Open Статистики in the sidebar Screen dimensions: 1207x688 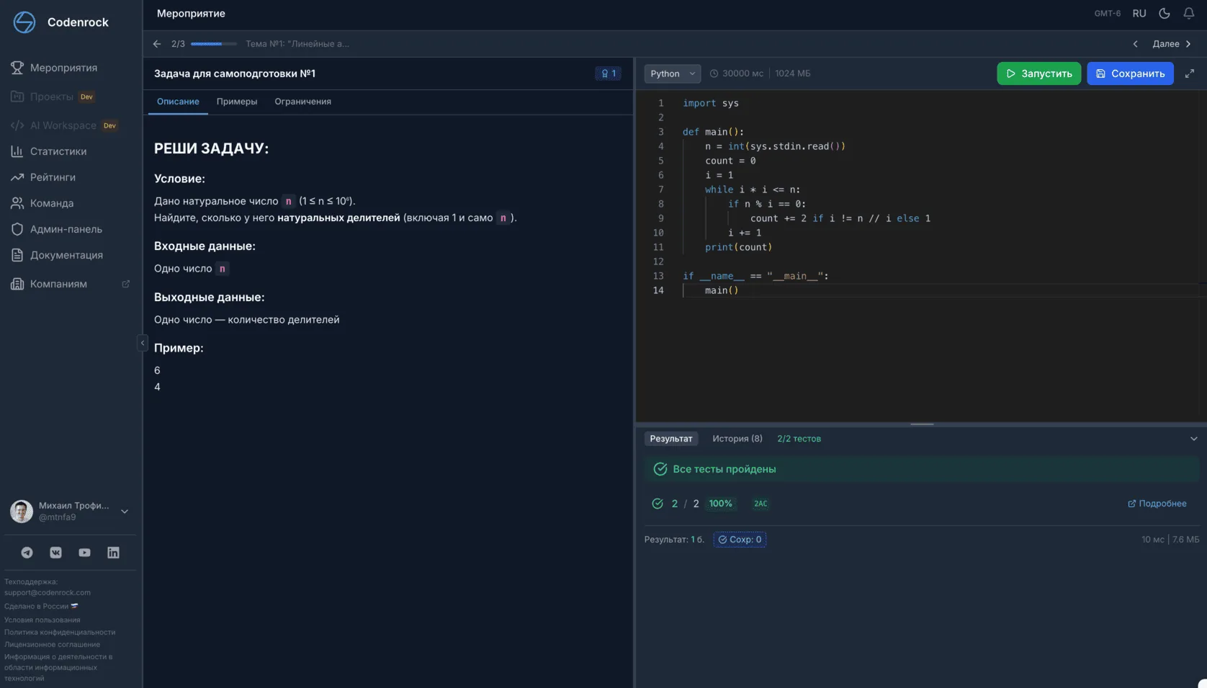pos(58,151)
